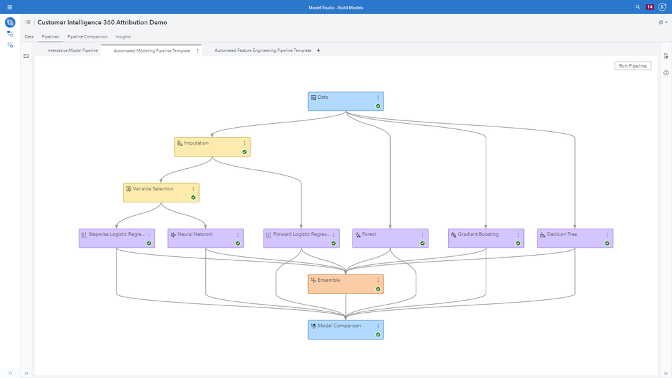Select the Variable Selection node
Image resolution: width=672 pixels, height=378 pixels.
161,193
